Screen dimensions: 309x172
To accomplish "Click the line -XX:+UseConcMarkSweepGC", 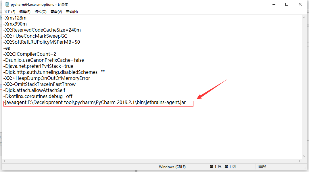I will pos(35,36).
